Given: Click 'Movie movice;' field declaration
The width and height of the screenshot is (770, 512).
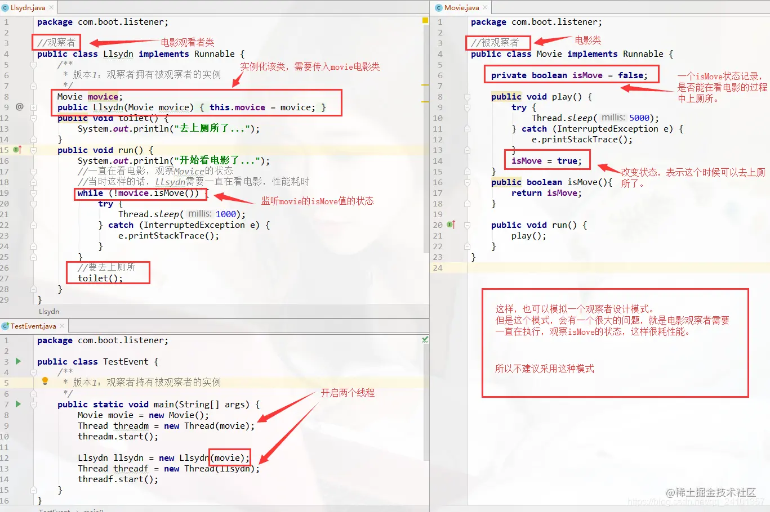Looking at the screenshot, I should (90, 97).
